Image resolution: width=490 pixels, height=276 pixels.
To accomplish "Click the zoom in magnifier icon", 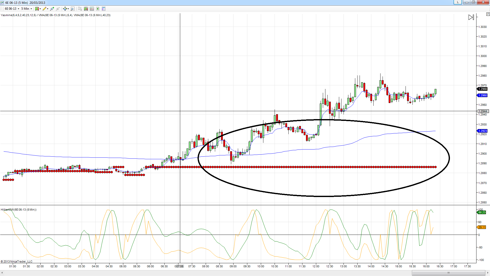I will (x=52, y=9).
